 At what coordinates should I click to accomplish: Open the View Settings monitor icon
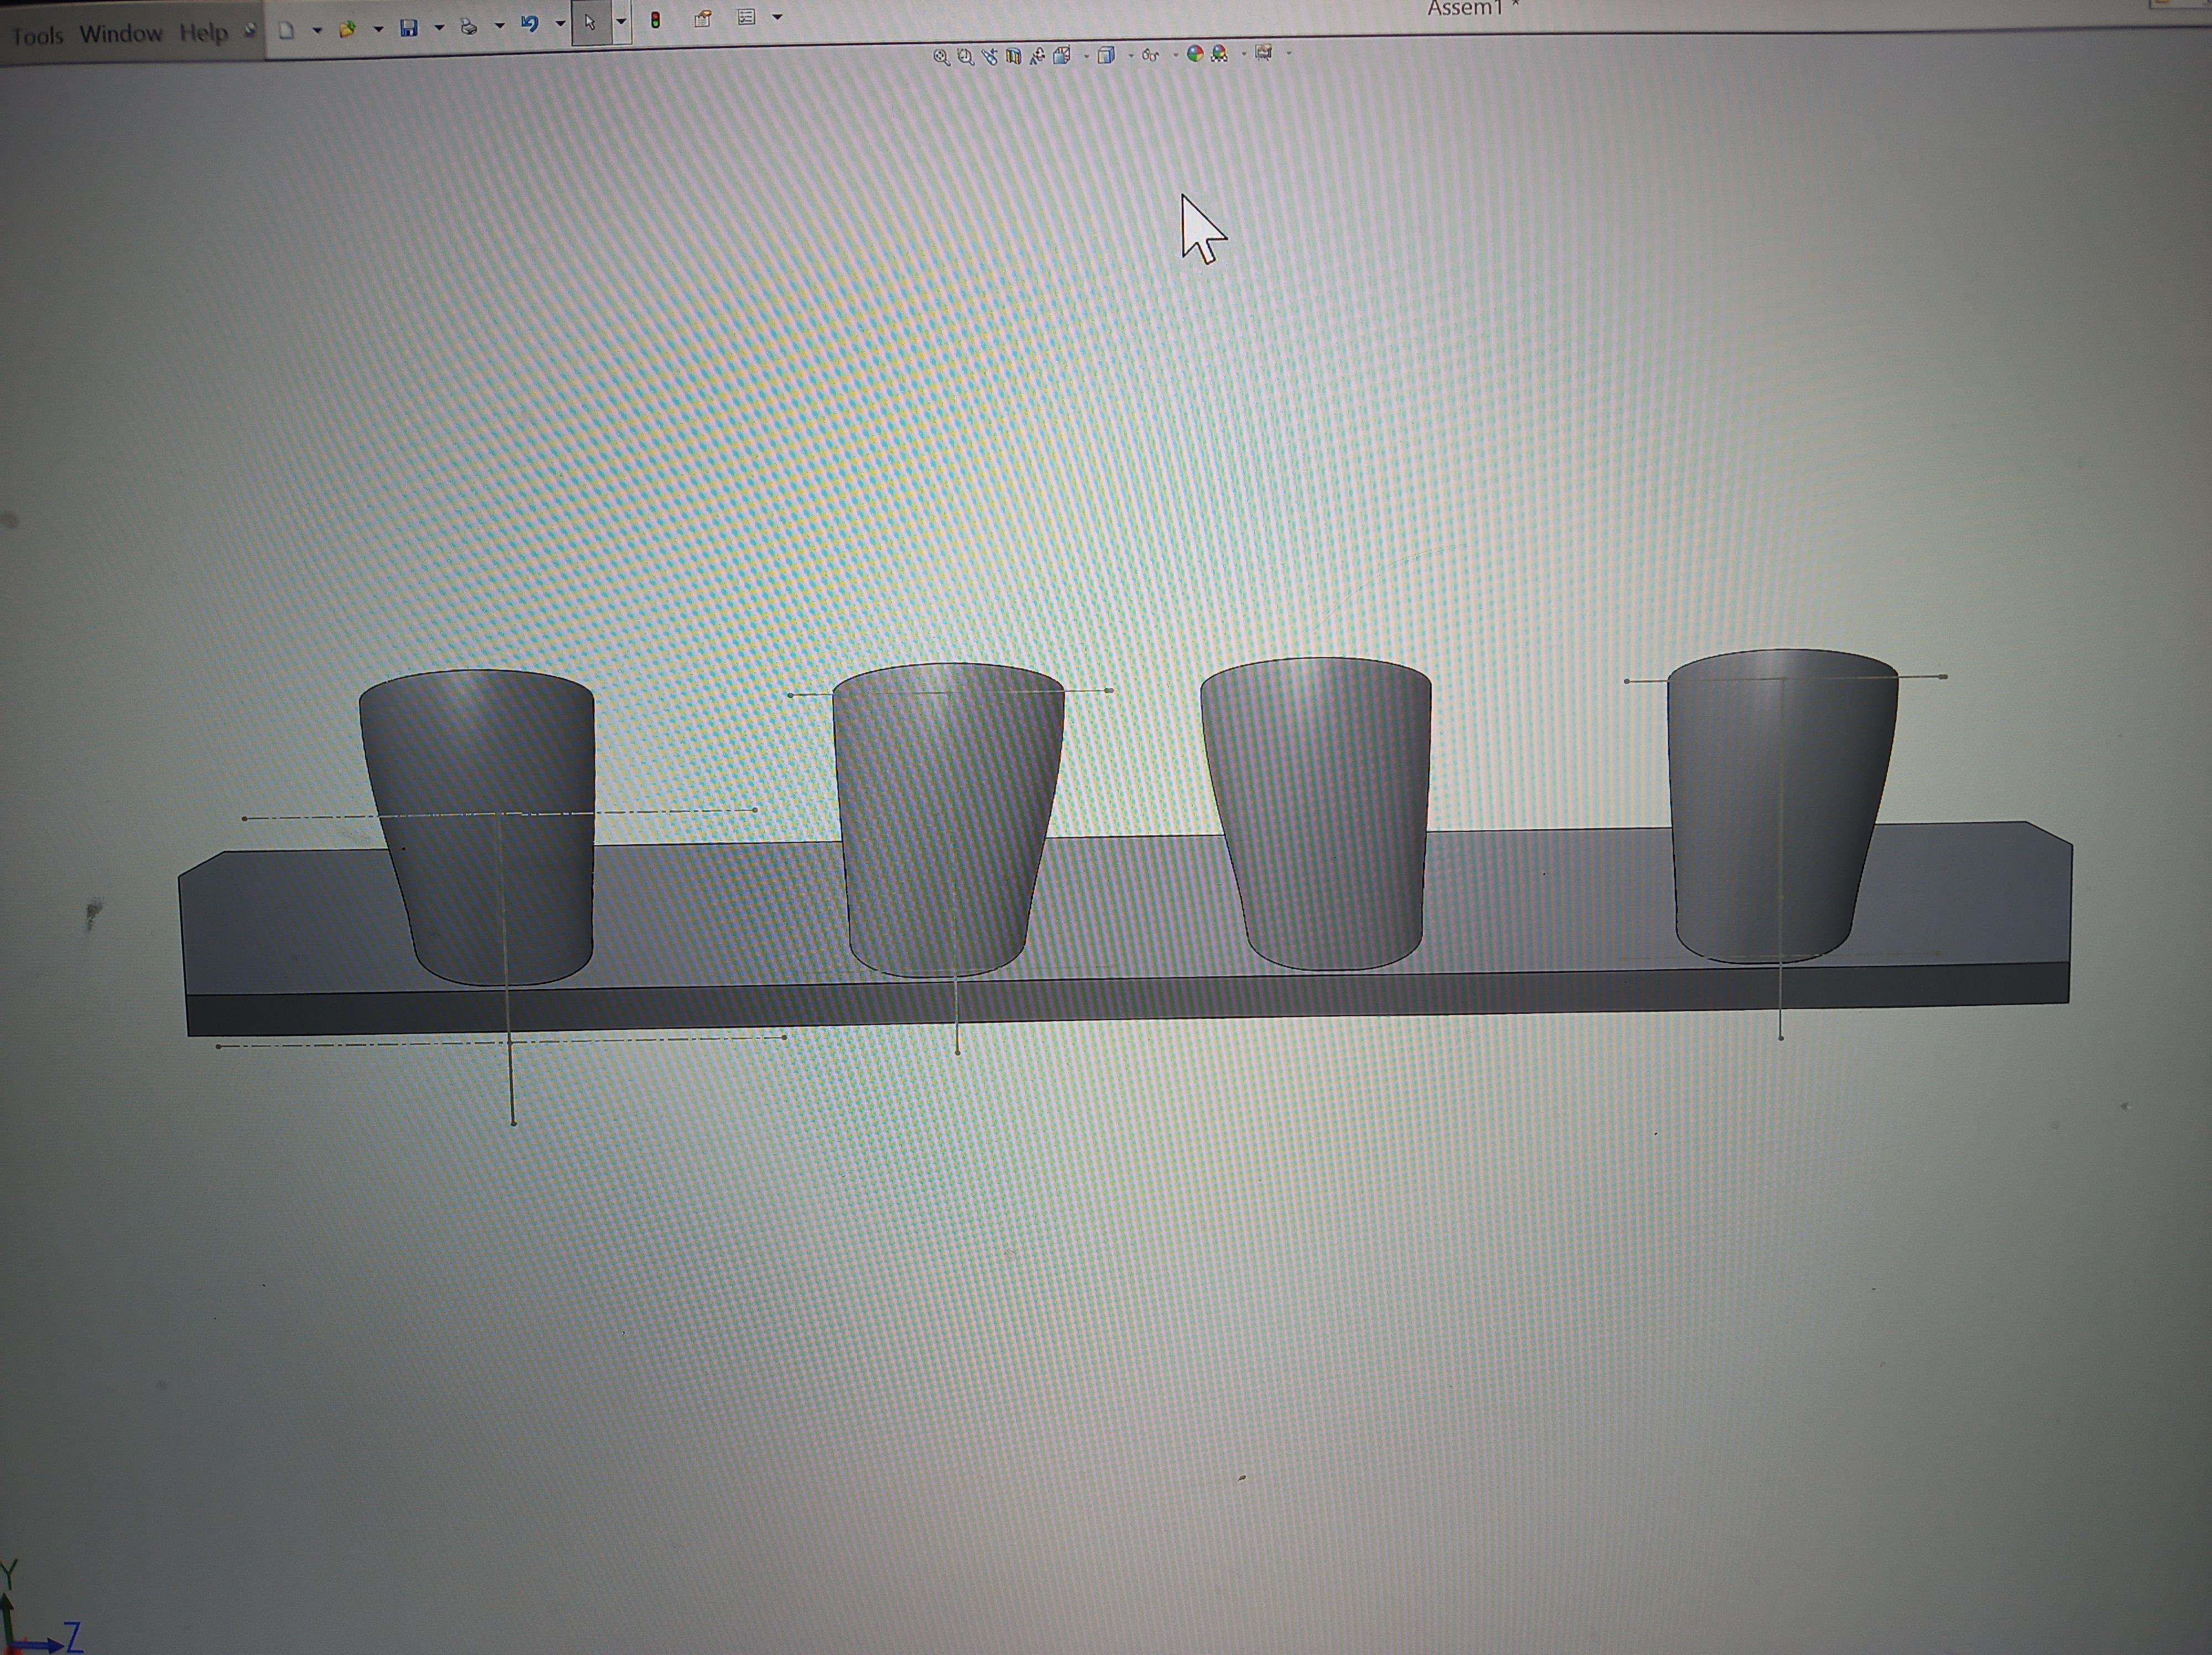(1264, 53)
